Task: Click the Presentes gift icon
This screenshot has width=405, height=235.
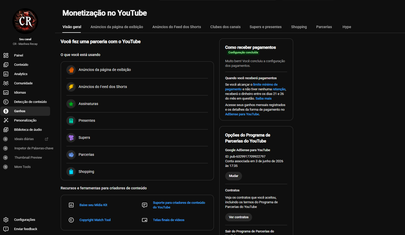Action: point(71,121)
